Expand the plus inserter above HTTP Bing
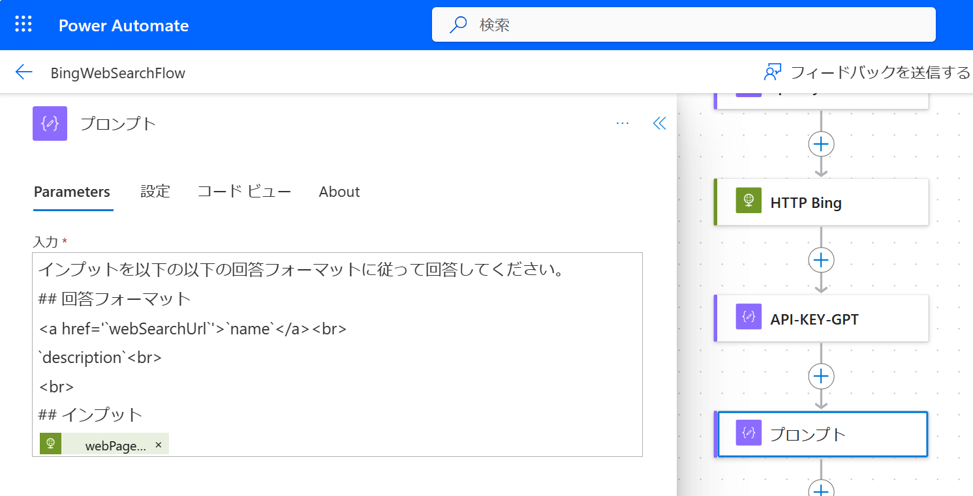This screenshot has width=973, height=496. click(821, 144)
